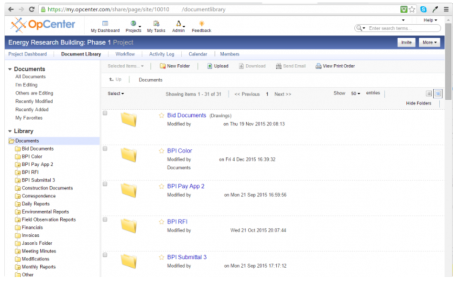Switch to the Workflow tab

pos(125,54)
